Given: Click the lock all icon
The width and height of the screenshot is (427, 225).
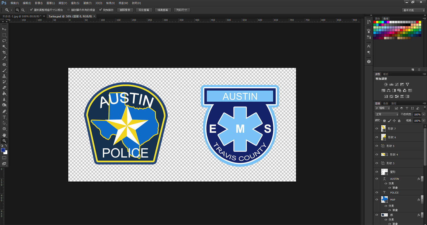Looking at the screenshot, I should tap(399, 121).
